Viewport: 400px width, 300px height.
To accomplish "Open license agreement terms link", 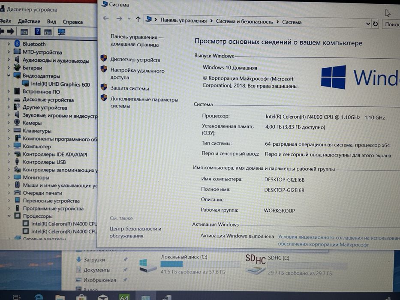I will point(339,241).
